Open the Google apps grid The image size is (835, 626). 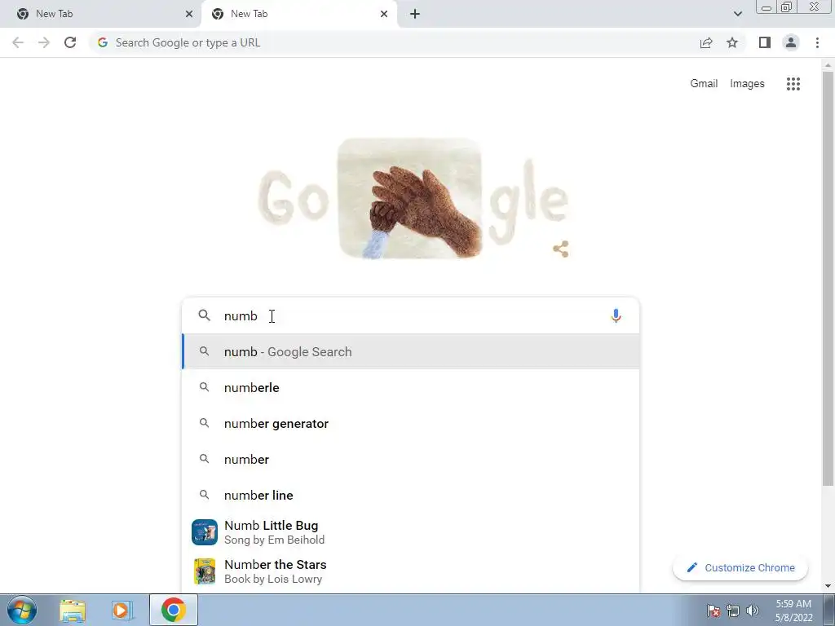point(793,84)
